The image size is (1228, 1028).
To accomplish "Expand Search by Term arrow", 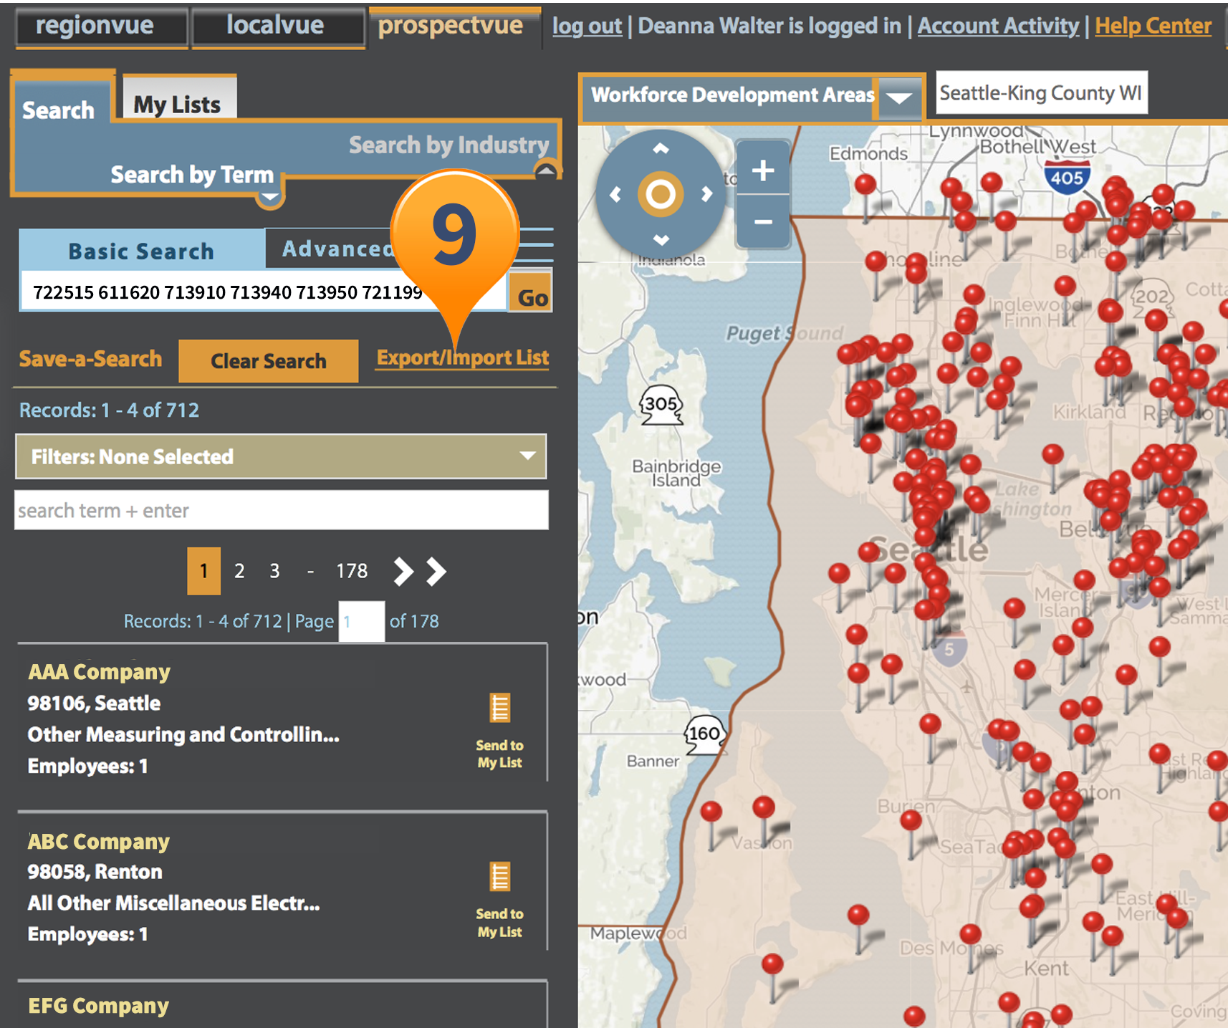I will point(270,198).
